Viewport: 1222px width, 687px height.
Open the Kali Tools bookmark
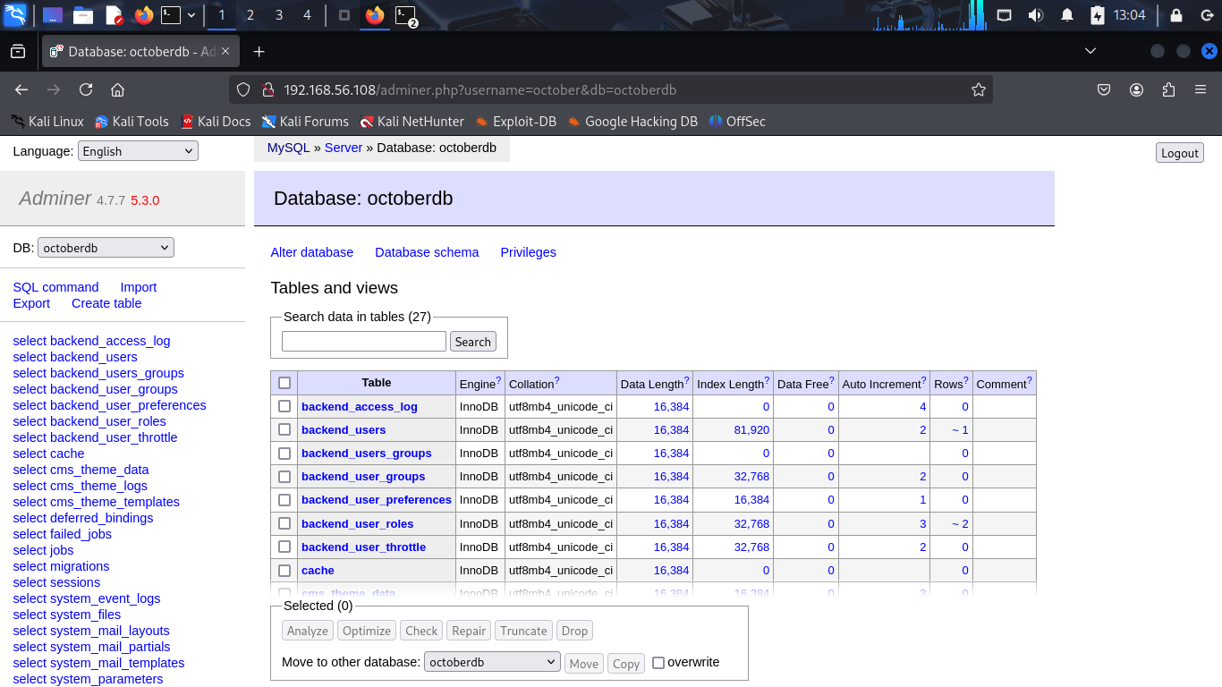click(132, 122)
